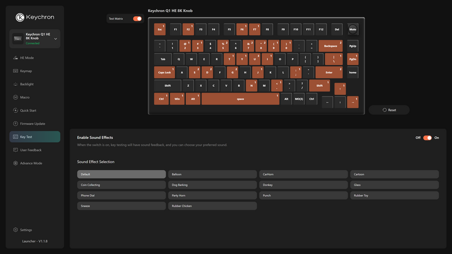
Task: Click the Caps Lock key
Action: tap(164, 73)
